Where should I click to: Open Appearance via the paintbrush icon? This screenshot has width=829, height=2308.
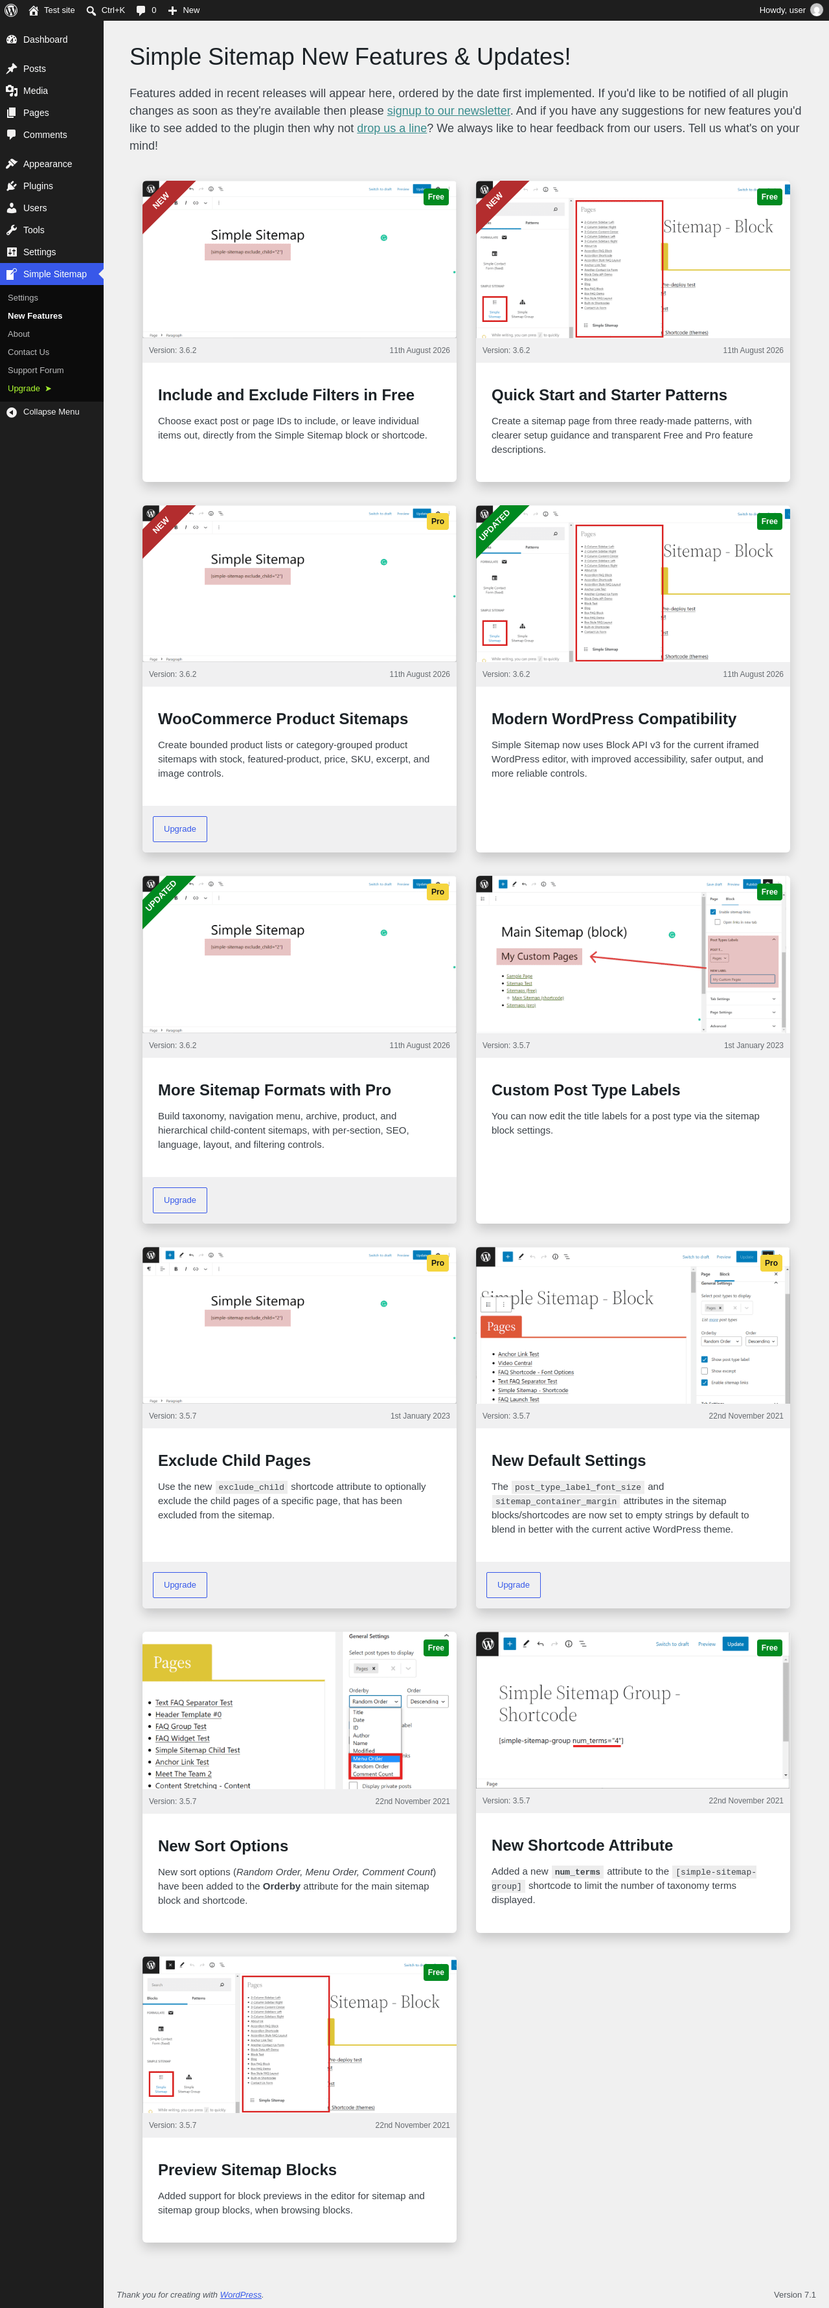click(x=12, y=164)
